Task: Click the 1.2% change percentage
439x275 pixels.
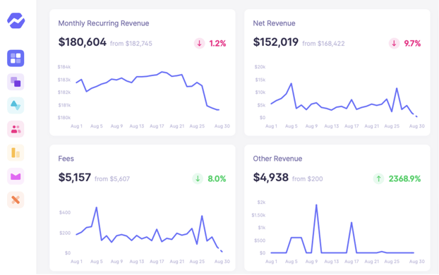Action: pos(217,43)
